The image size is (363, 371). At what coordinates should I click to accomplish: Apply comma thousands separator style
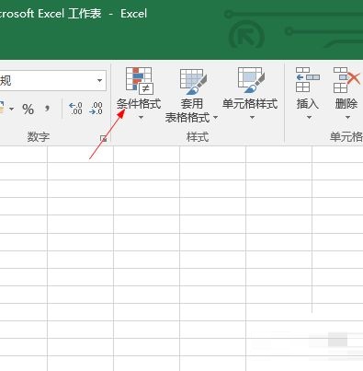click(47, 109)
